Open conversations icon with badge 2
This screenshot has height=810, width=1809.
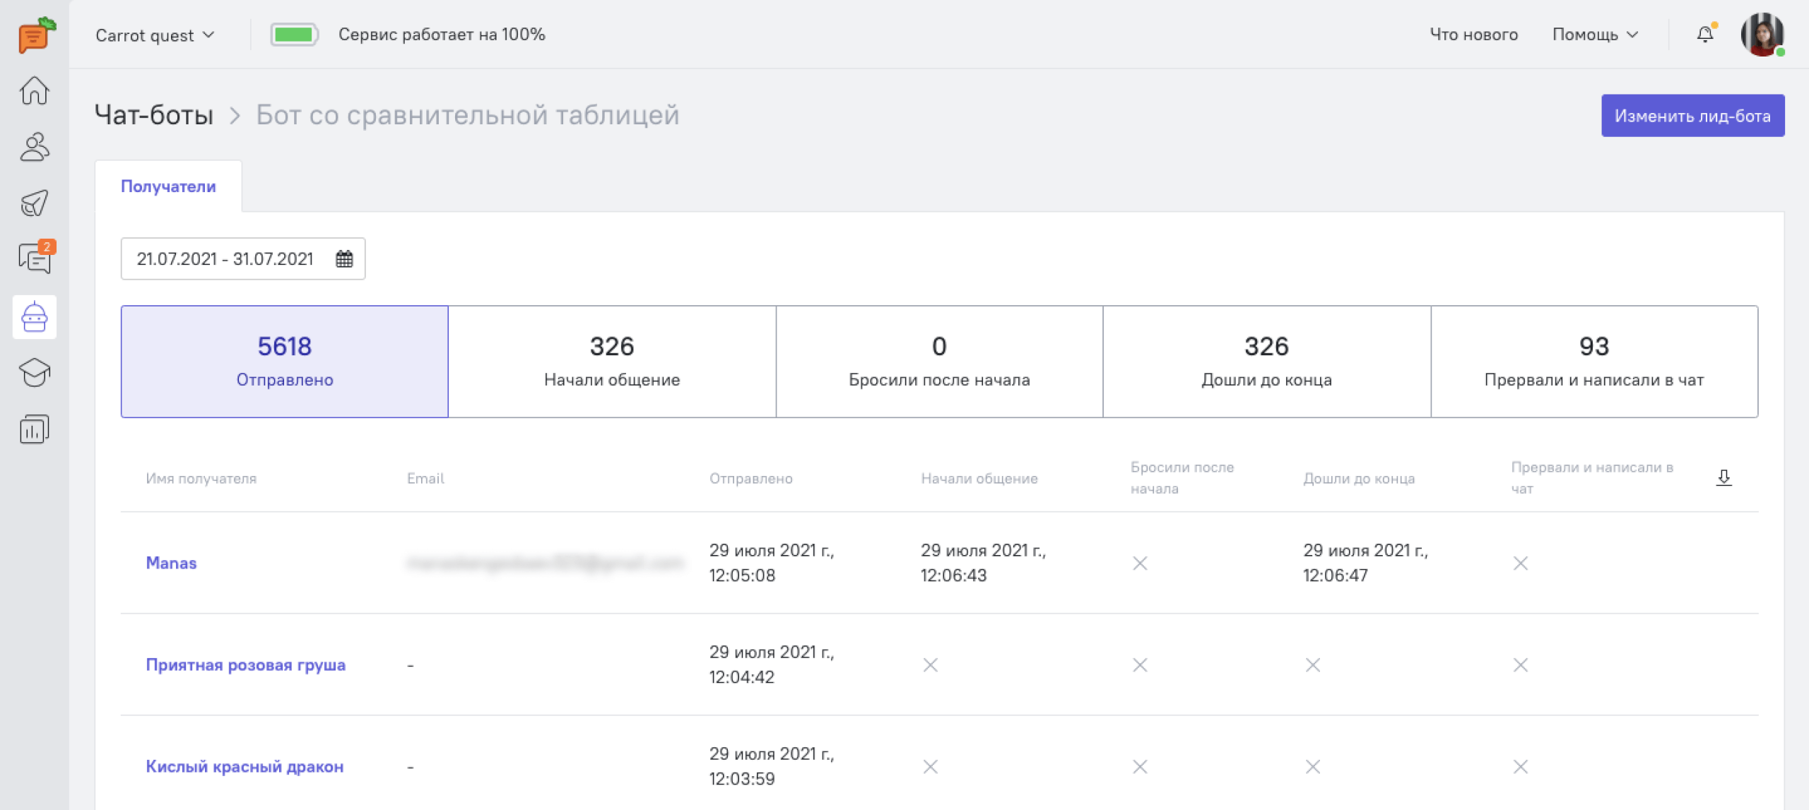[x=34, y=258]
